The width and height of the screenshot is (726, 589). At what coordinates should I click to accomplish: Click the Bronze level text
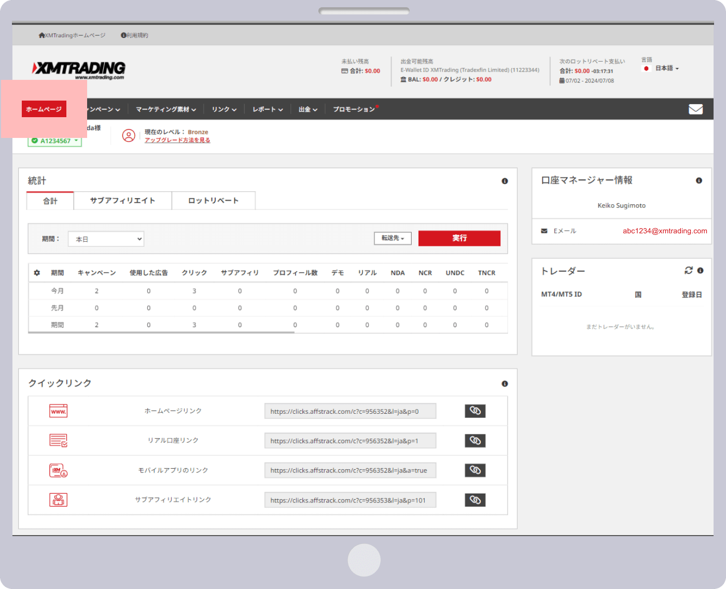click(198, 132)
